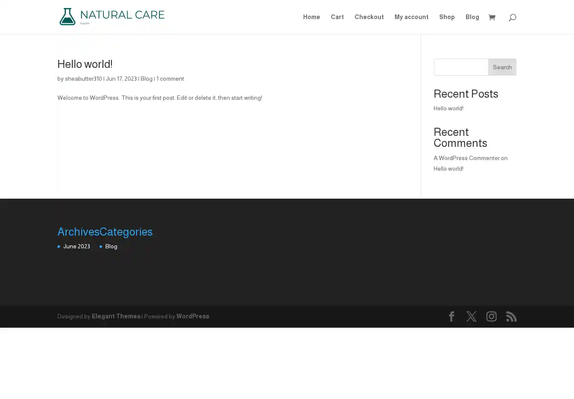Screen dimensions: 574x399
Task: Open the 1 comment link
Action: pyautogui.click(x=170, y=79)
